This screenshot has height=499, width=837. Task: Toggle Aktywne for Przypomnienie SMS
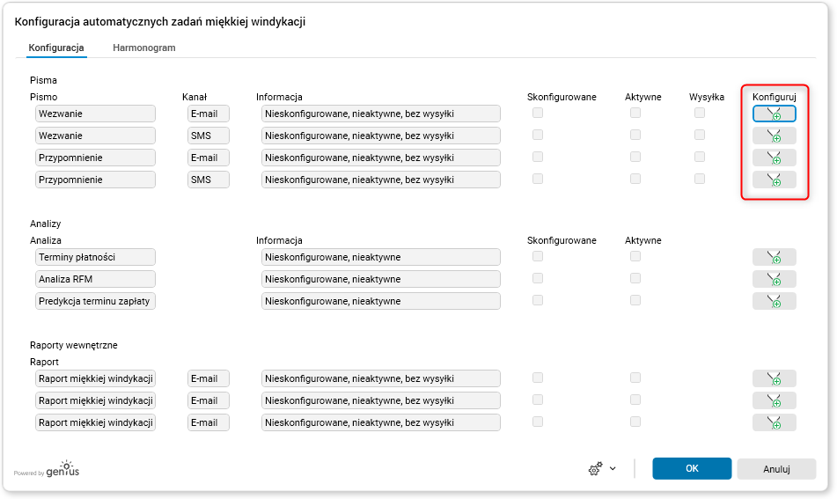635,179
